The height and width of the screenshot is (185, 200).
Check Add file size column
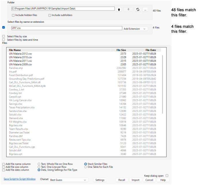pos(3,167)
